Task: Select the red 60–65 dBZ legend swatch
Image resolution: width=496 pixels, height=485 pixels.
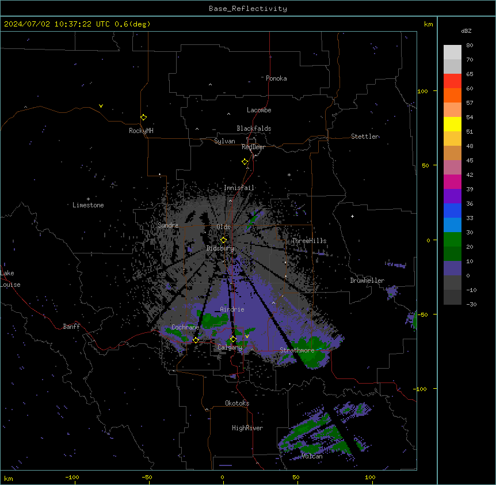Action: click(x=452, y=81)
